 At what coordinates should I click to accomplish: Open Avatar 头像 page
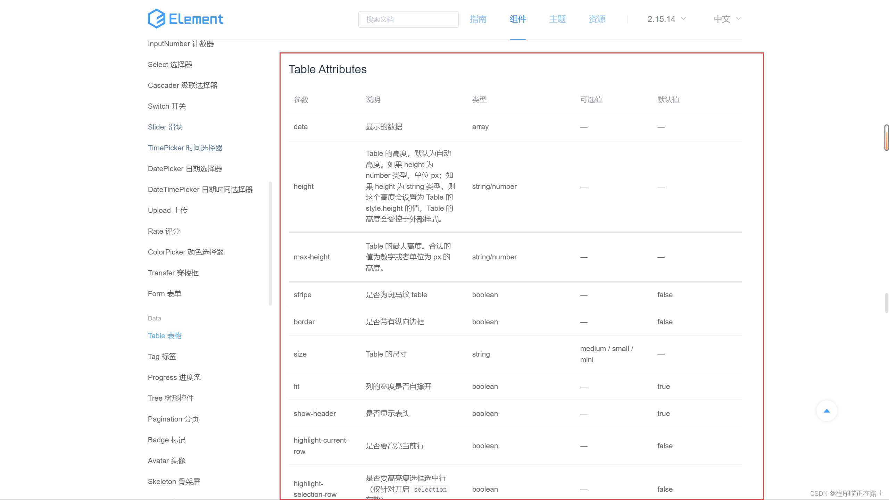point(167,461)
